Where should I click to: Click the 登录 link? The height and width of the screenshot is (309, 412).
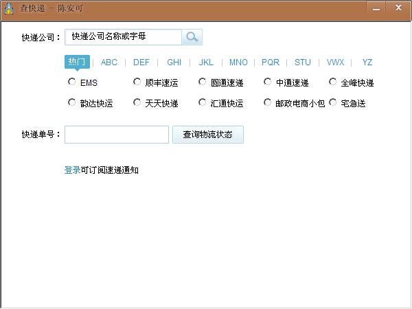72,170
